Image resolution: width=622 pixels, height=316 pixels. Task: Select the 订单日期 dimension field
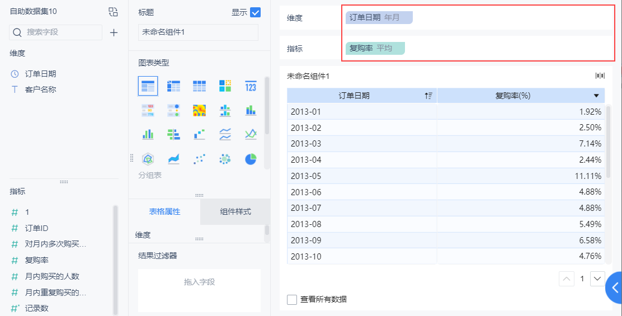(x=40, y=74)
